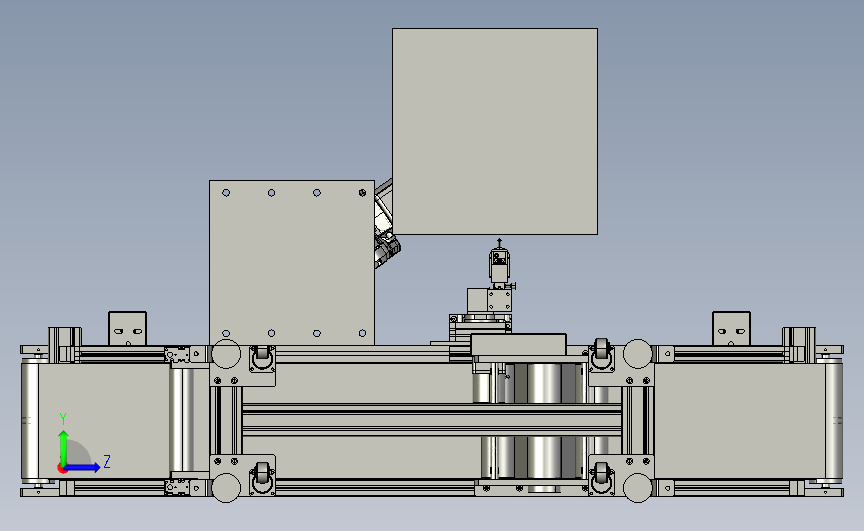Select the slotted bracket above the right conveyor

coord(731,329)
